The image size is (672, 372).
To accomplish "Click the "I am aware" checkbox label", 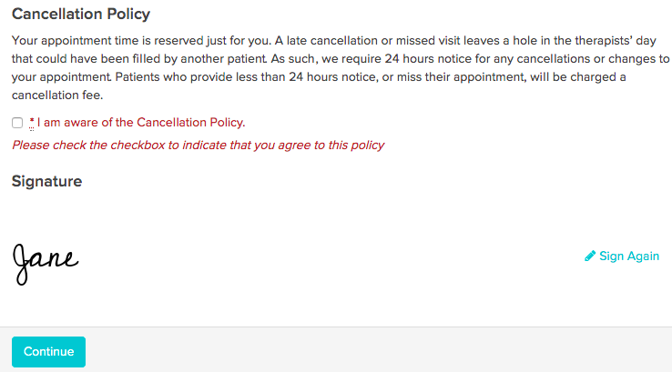I will point(141,123).
